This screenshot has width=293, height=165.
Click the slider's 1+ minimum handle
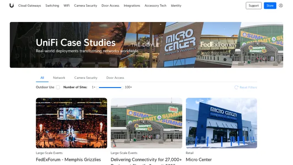(x=98, y=88)
